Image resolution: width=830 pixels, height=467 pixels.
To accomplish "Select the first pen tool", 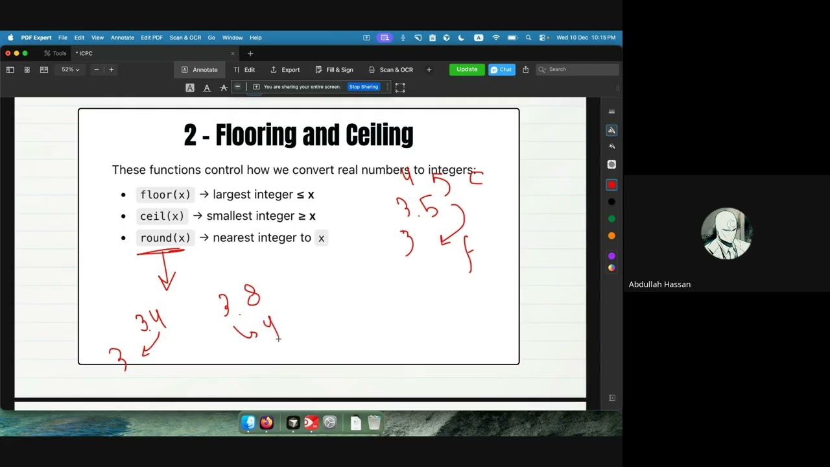I will pos(611,130).
